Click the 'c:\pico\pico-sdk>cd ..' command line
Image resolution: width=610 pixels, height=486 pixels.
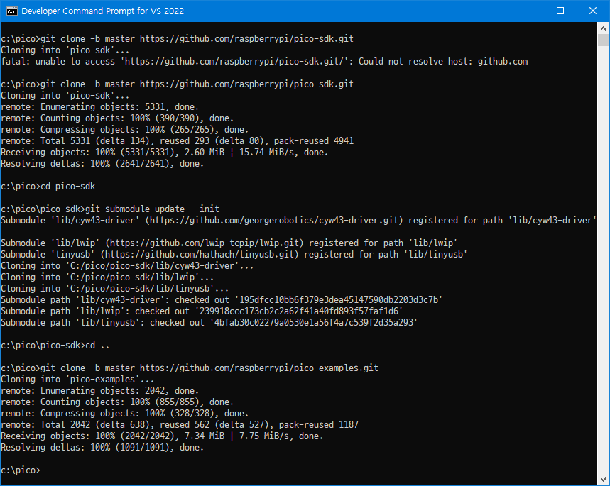[55, 346]
